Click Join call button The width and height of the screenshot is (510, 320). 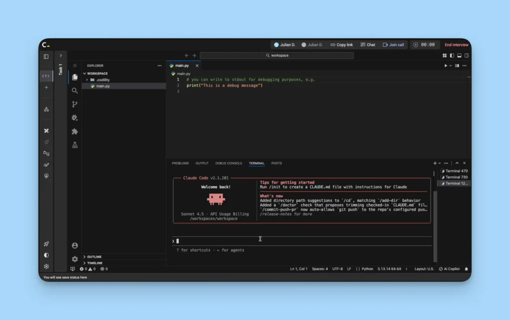pos(393,45)
